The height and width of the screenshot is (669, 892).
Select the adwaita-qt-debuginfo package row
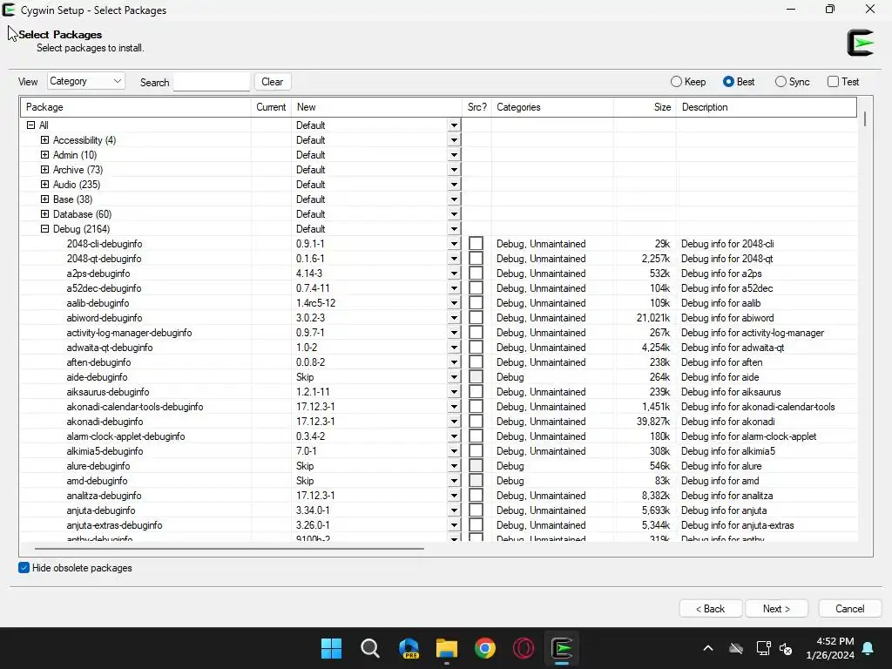[438, 347]
